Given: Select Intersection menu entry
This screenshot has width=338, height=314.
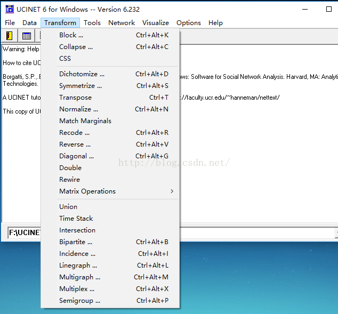Looking at the screenshot, I should [110, 230].
